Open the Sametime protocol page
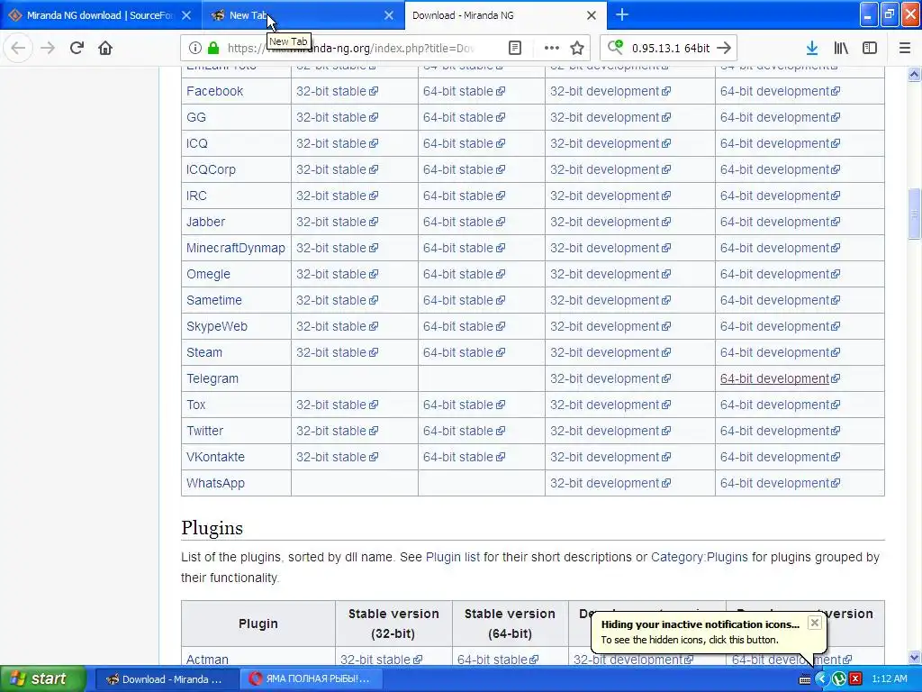922x692 pixels. click(214, 300)
